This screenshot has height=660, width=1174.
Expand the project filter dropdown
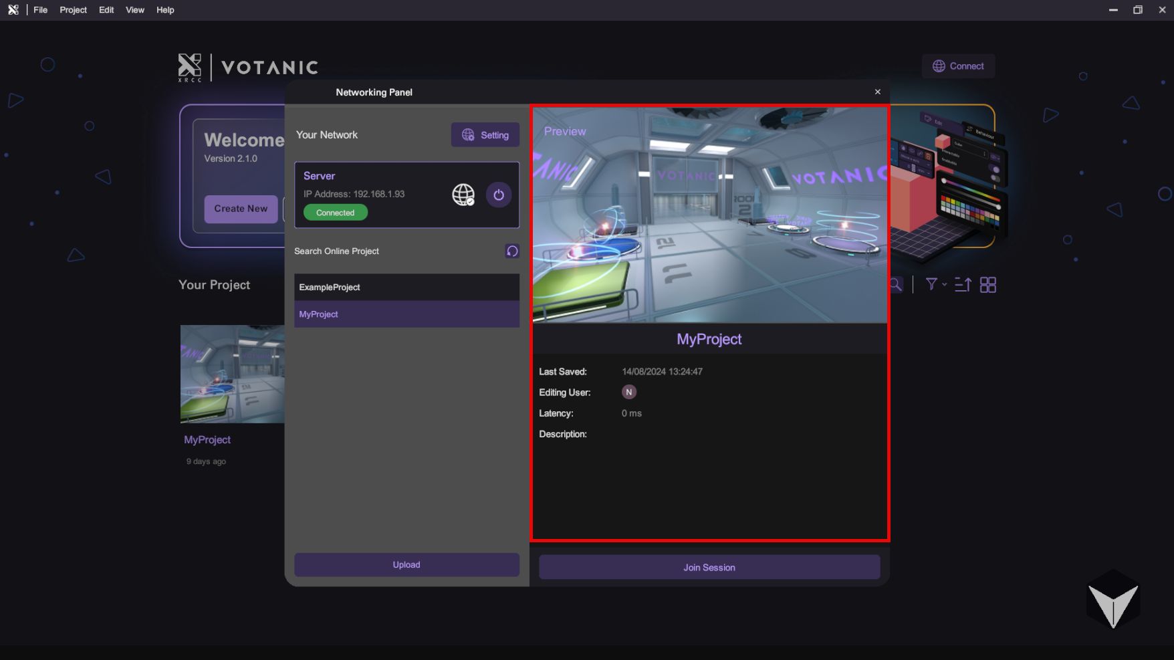pyautogui.click(x=935, y=285)
